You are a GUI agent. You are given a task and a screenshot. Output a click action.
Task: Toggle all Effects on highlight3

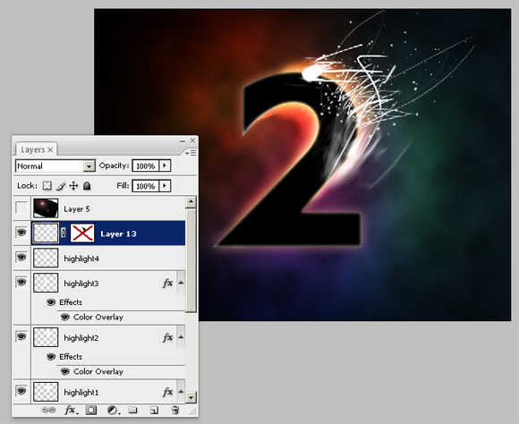(51, 302)
